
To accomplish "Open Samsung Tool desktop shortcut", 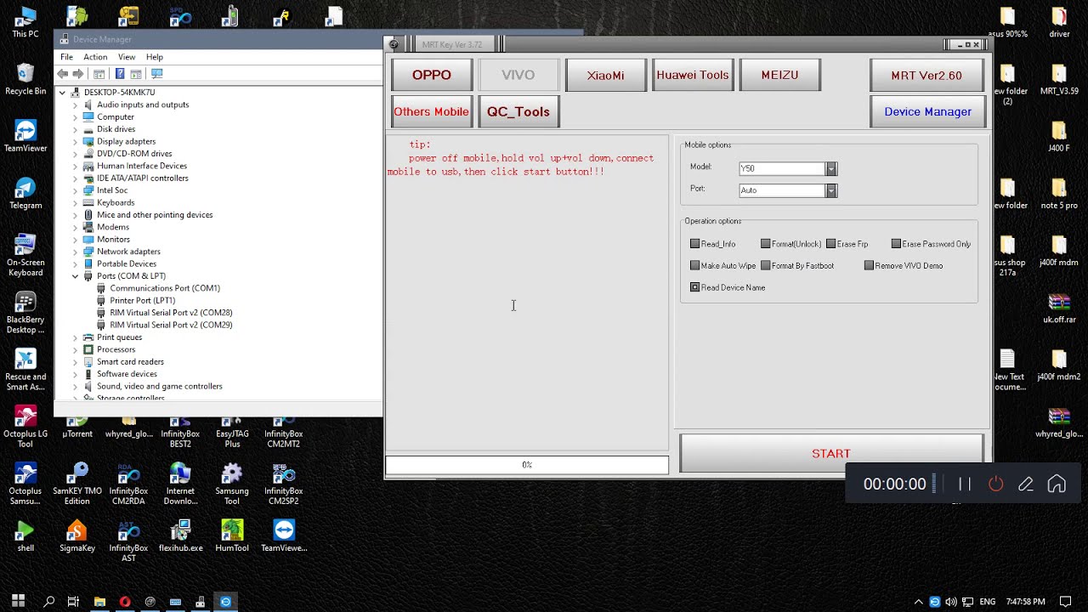I will 232,484.
